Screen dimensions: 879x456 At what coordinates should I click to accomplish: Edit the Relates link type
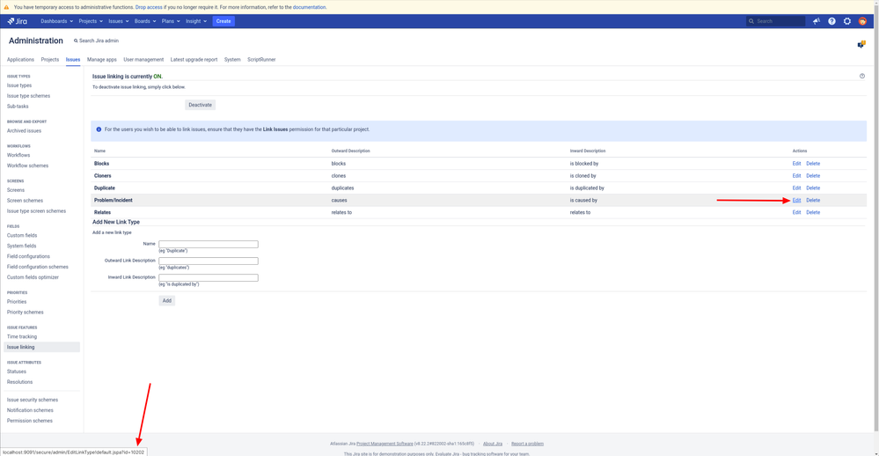(796, 212)
